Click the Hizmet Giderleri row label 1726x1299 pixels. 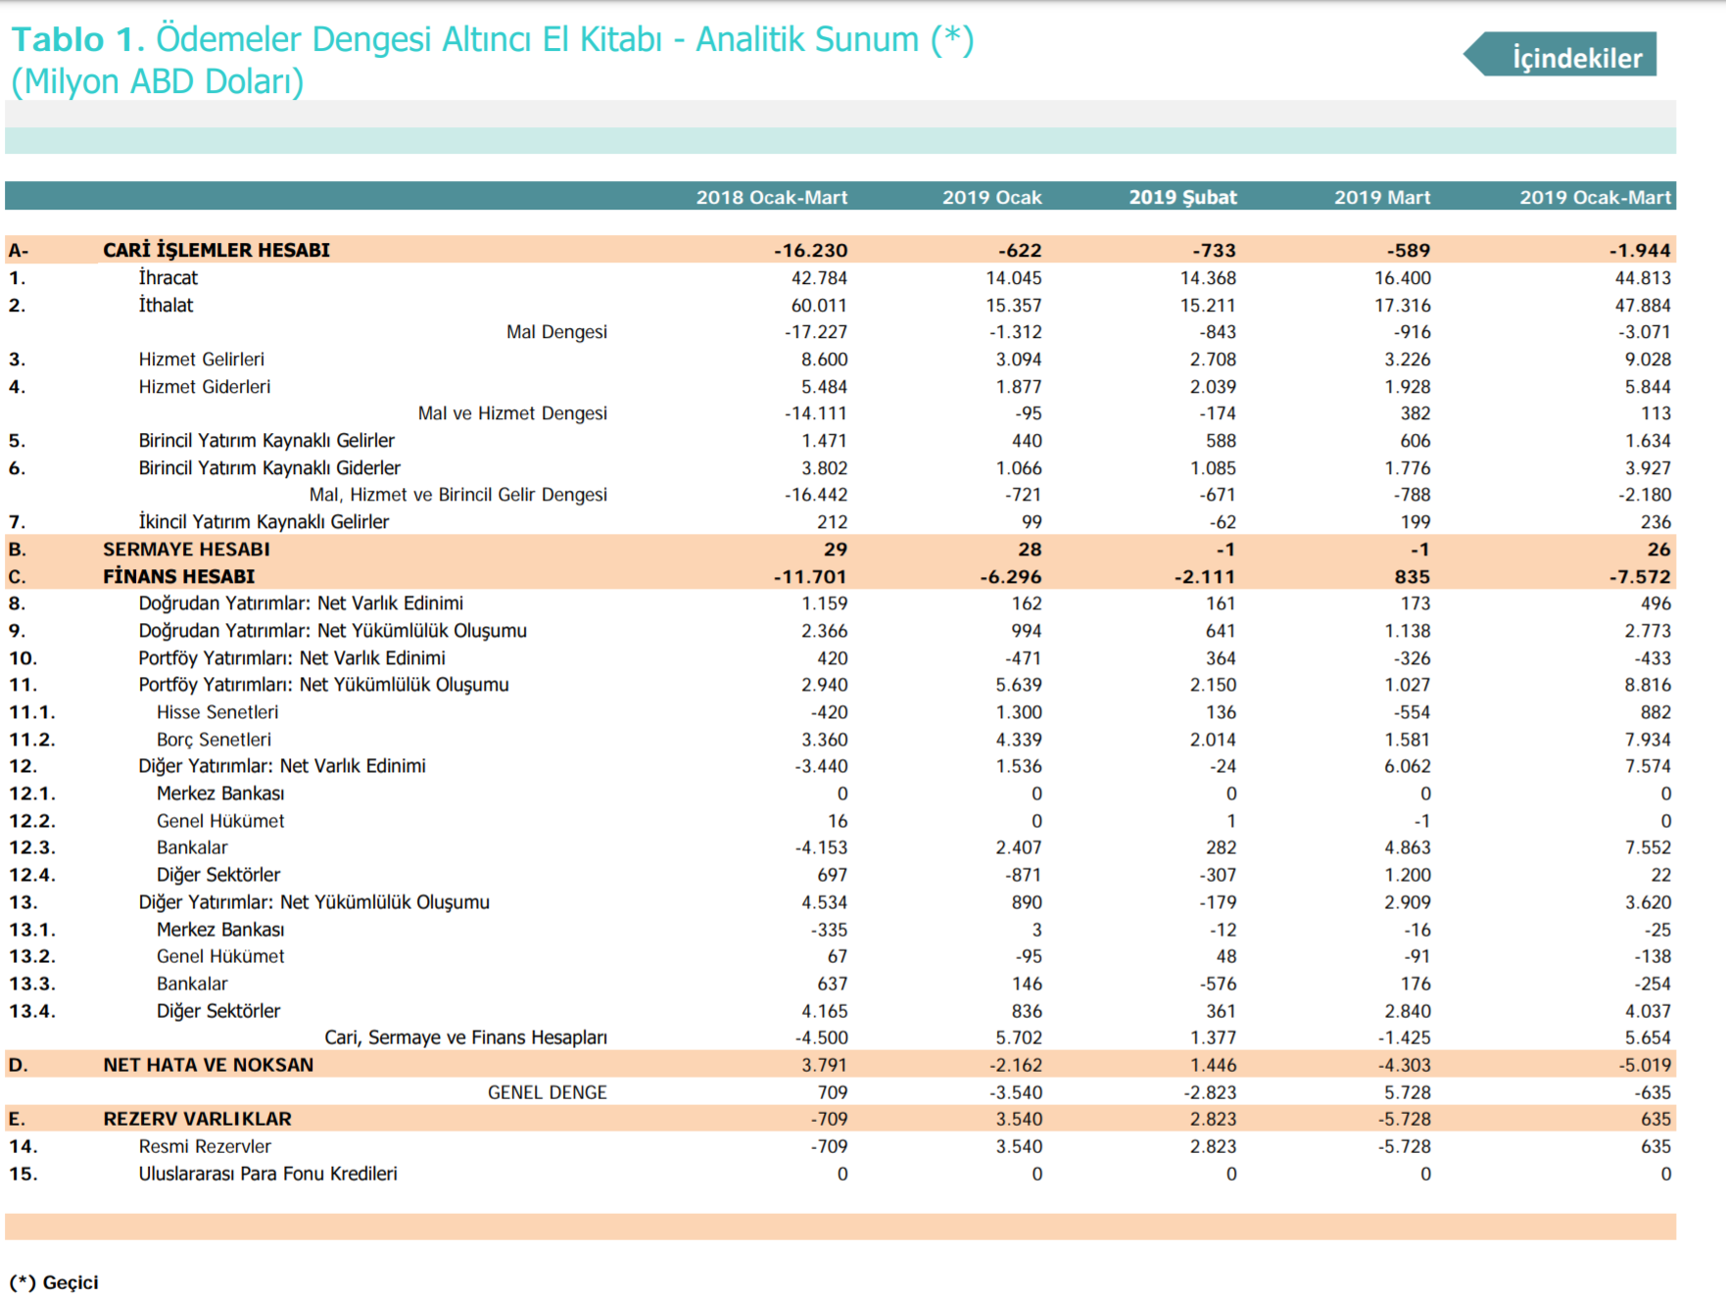pos(204,387)
